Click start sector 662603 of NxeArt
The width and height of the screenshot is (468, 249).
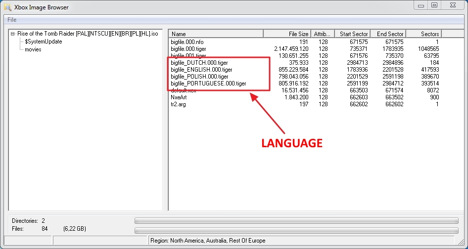click(x=358, y=97)
